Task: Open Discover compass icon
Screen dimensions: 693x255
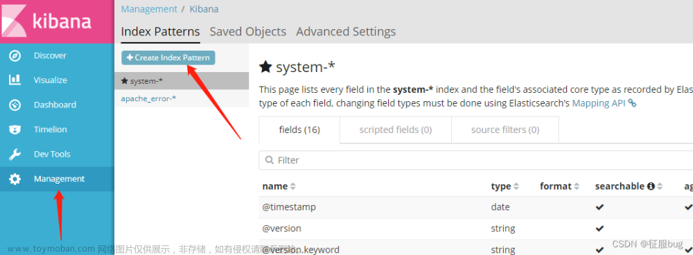Action: click(15, 55)
